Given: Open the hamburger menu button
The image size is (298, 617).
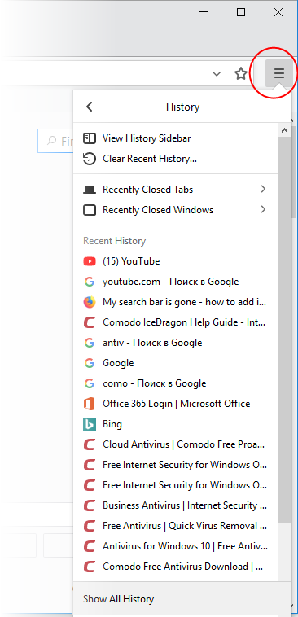Looking at the screenshot, I should click(278, 73).
